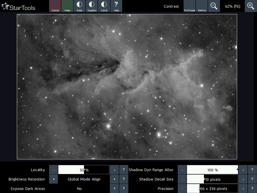
Task: Click the Contrast module title
Action: (171, 6)
